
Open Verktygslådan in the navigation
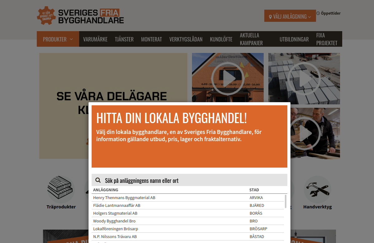coord(186,39)
